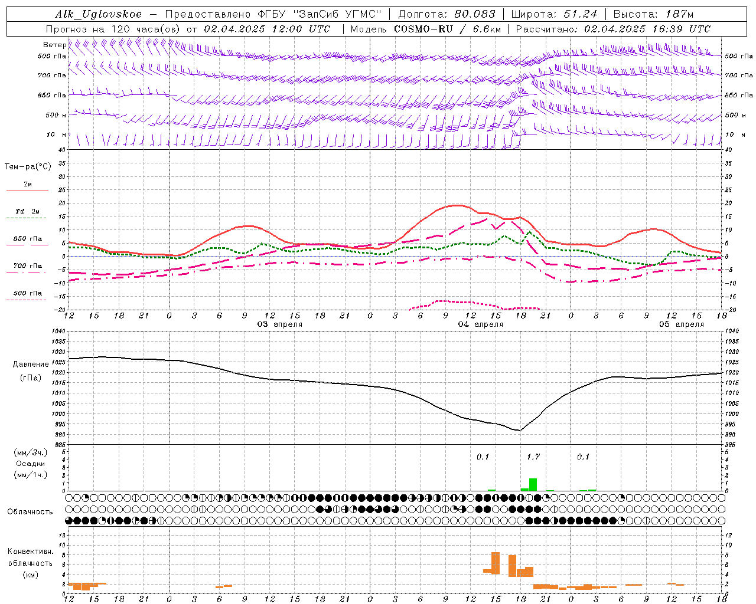Click the Тем-ра(°C) axis label
756x604 pixels.
coord(28,167)
